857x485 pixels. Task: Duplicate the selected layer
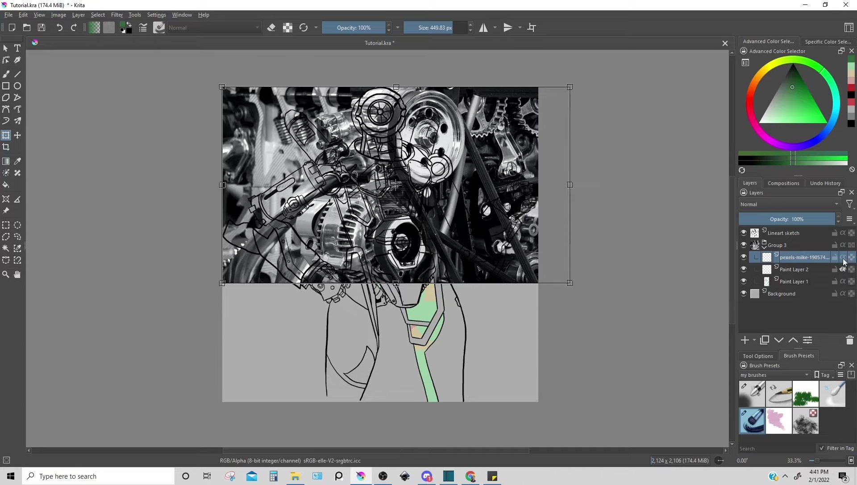[764, 340]
